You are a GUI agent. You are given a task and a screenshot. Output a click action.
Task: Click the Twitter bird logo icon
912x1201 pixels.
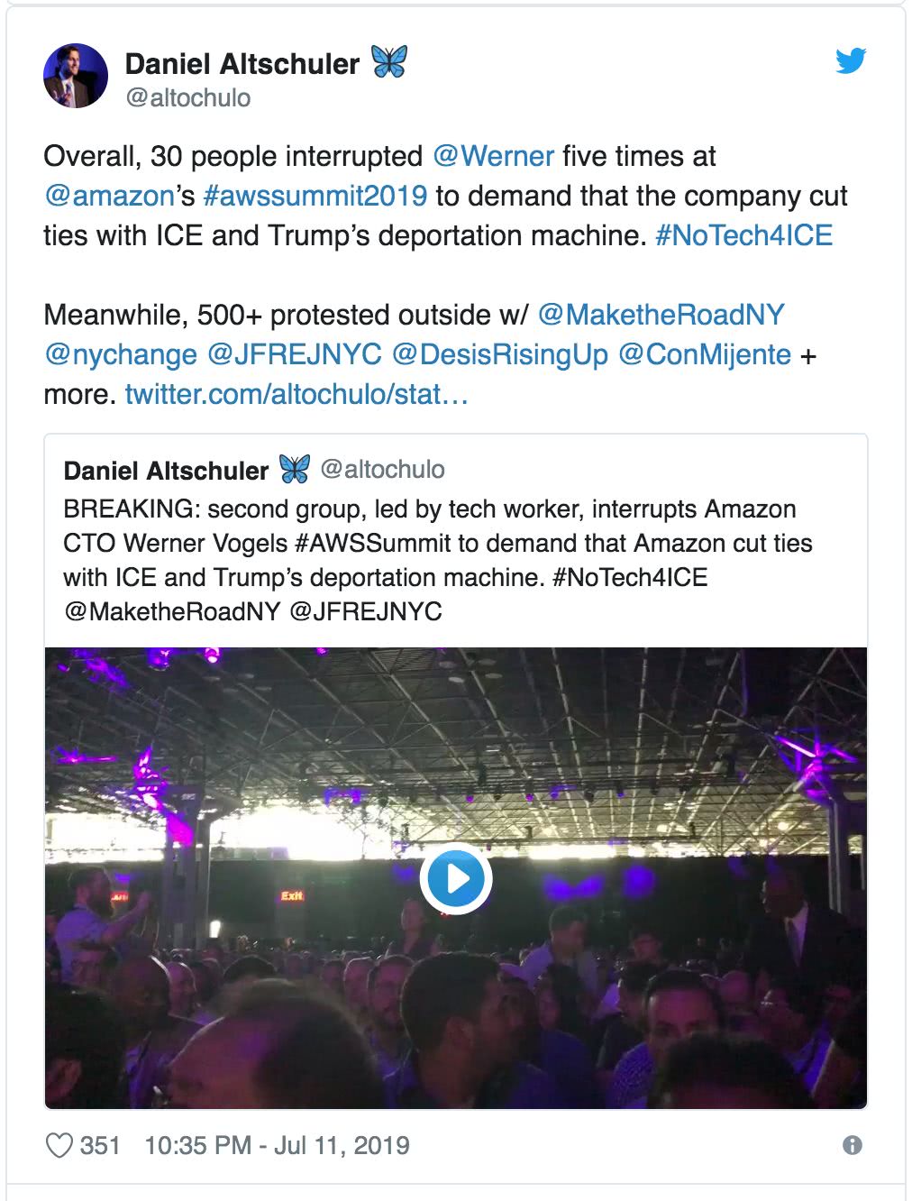pos(850,61)
